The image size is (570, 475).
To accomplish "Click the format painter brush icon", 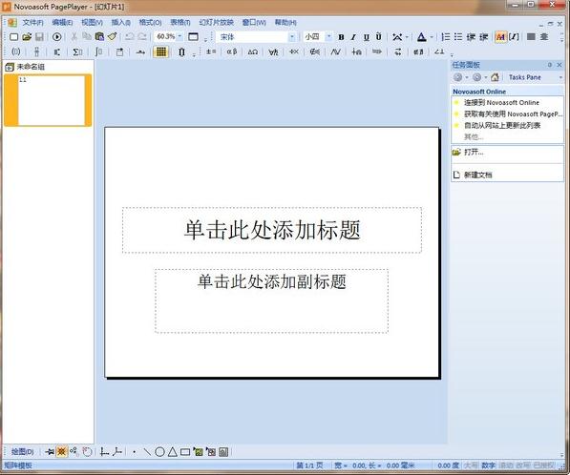I will pos(113,36).
